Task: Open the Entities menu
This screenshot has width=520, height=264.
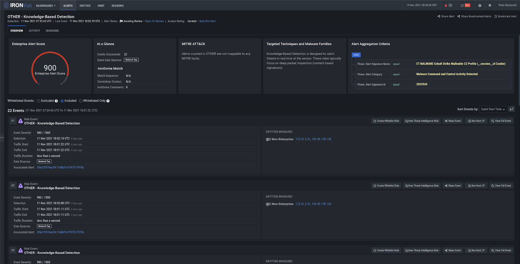Action: click(x=85, y=6)
